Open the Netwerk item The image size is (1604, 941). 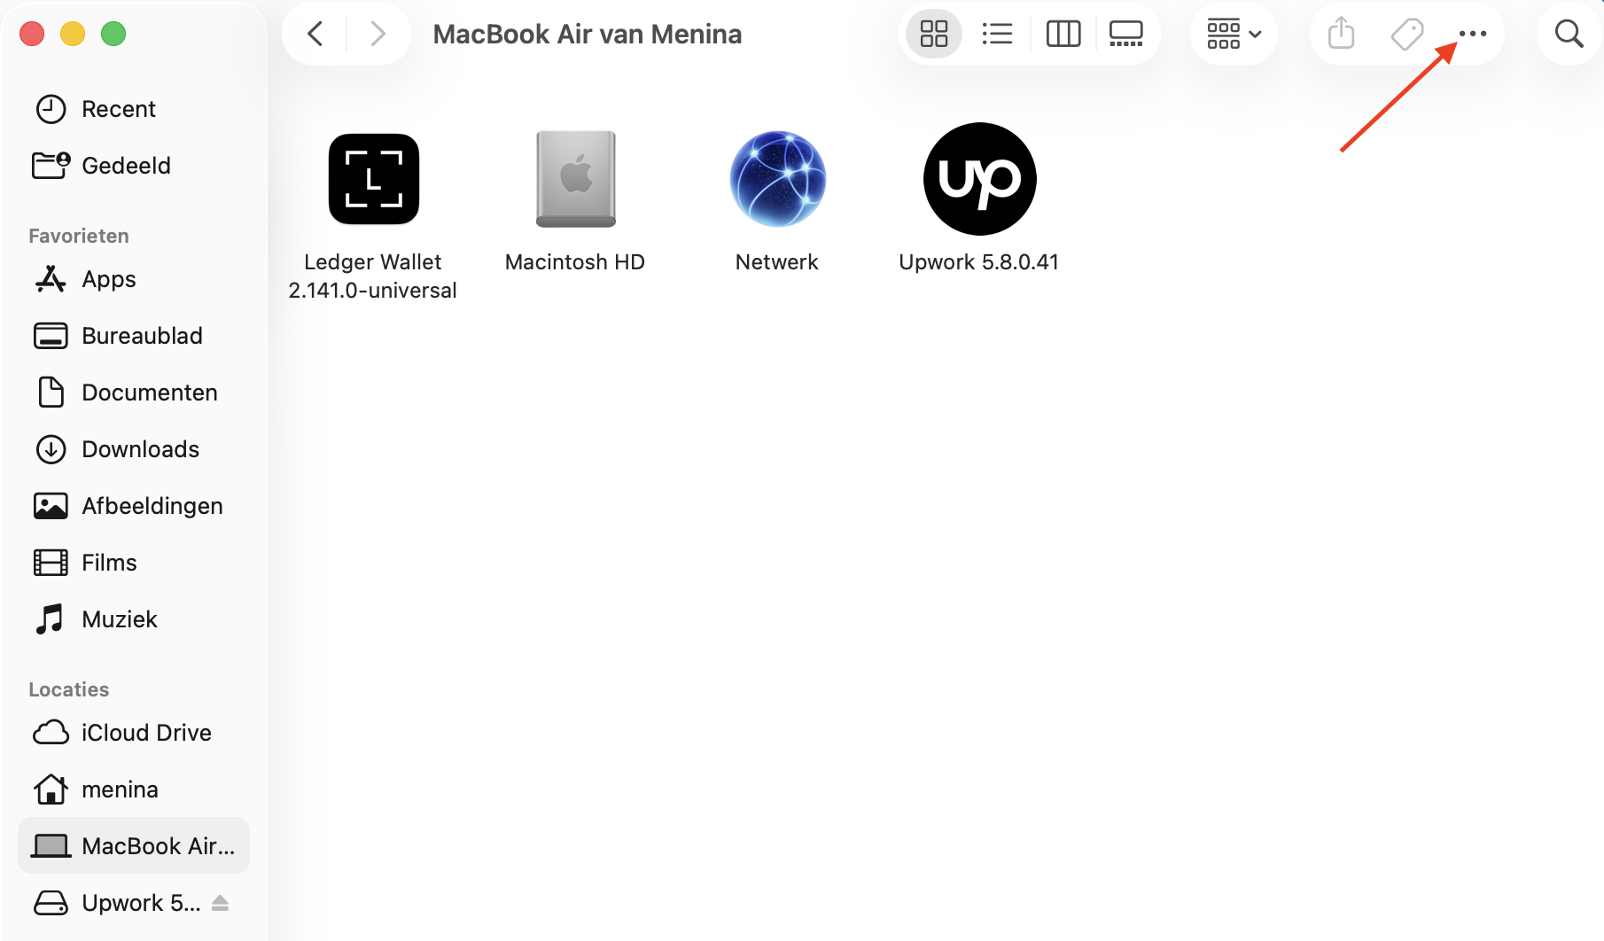tap(776, 179)
